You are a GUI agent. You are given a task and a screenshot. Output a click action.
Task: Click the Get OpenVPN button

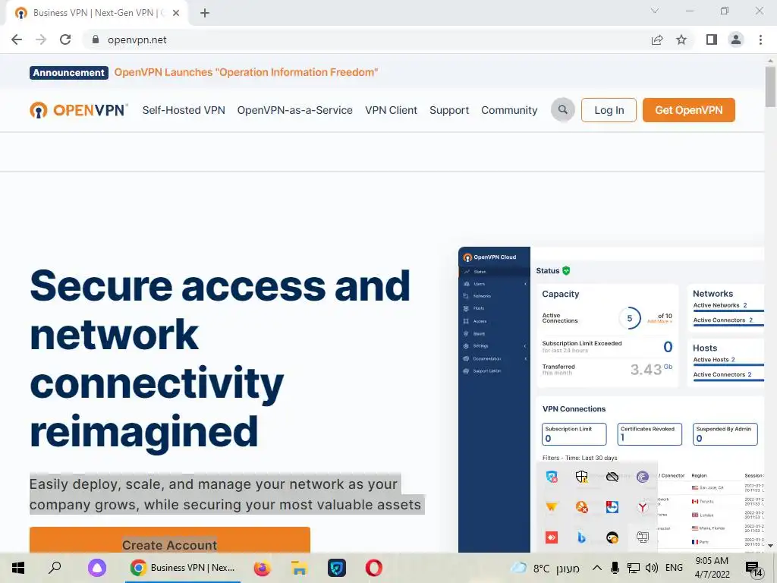click(x=688, y=110)
